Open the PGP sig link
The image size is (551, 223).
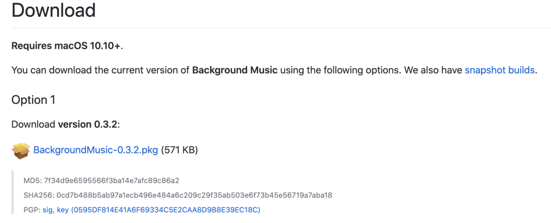point(48,210)
